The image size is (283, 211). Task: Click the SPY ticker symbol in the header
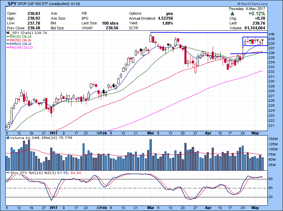(12, 4)
